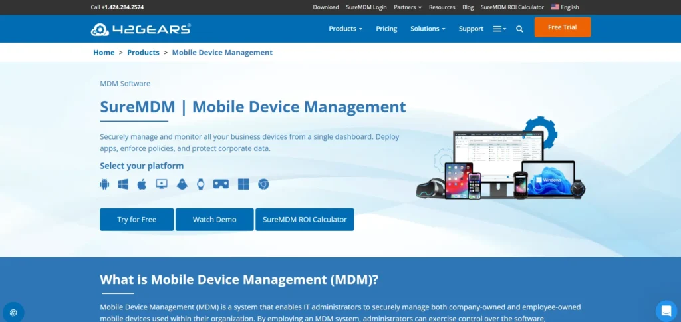Select the VR headset platform icon
This screenshot has width=681, height=322.
pos(221,184)
